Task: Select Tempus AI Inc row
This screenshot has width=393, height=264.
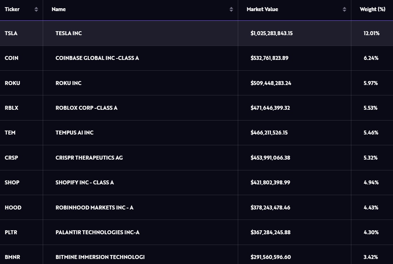Action: (196, 133)
